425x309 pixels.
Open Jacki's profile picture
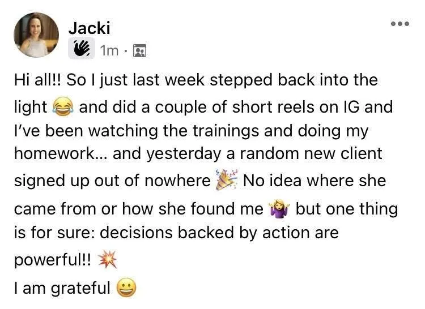tap(36, 35)
